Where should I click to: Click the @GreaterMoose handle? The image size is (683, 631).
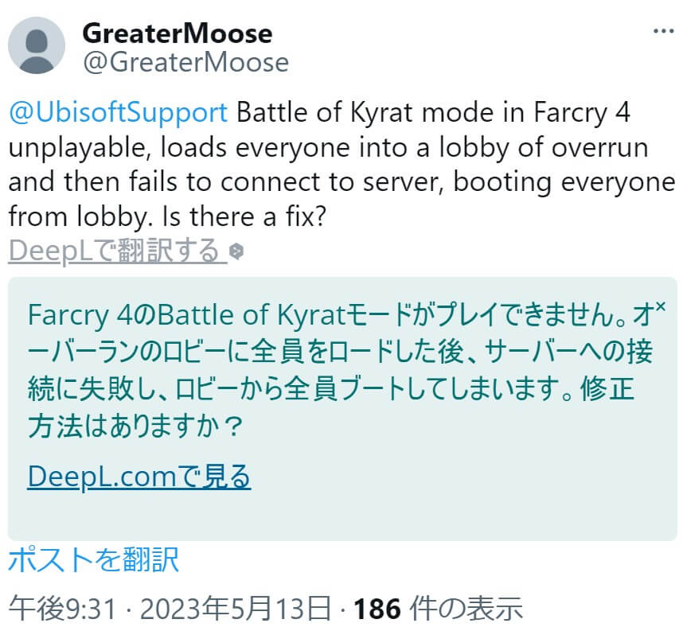(185, 62)
